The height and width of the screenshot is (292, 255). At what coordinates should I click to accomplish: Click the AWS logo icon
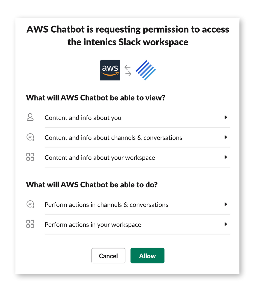tap(110, 70)
